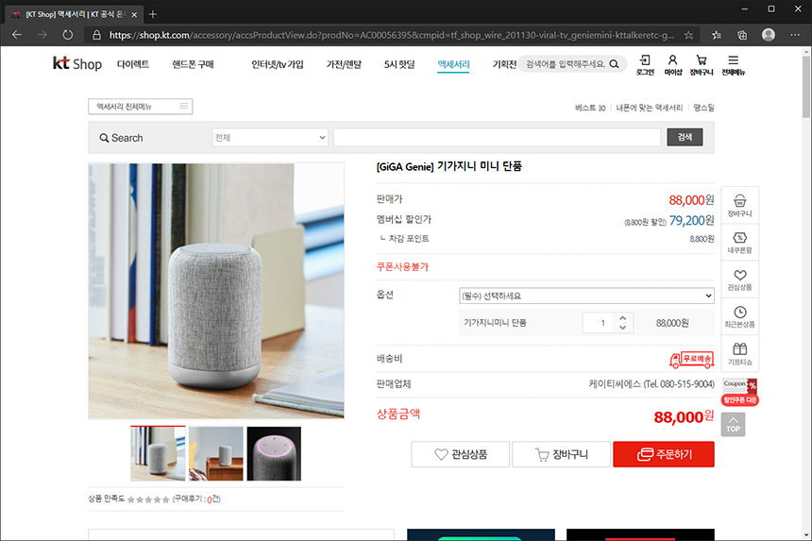The height and width of the screenshot is (541, 812).
Task: Click the 구매후기 review count
Action: (196, 499)
